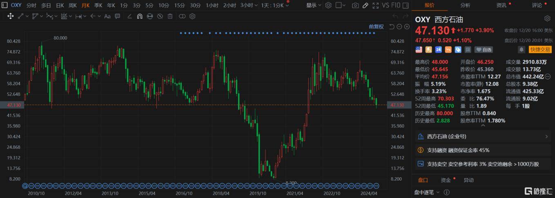Open VS stock comparison
Screen dimensions: 555x198
coord(386,5)
